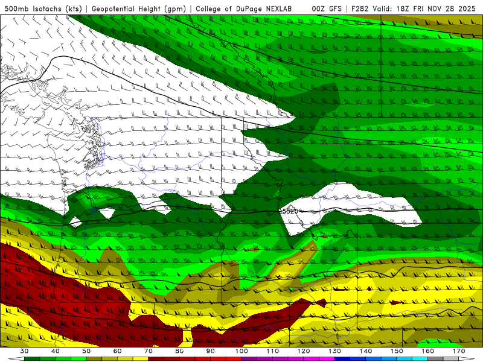Click the '60' value on the color scale
This screenshot has width=483, height=362.
117,351
